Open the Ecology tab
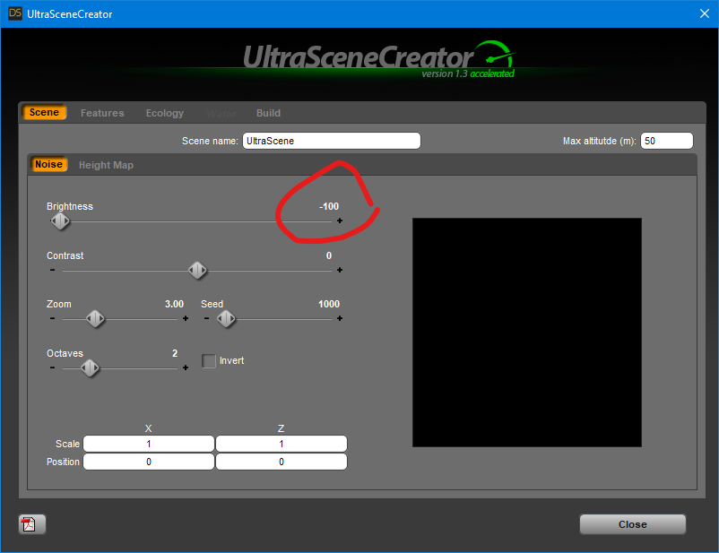The height and width of the screenshot is (553, 719). click(165, 113)
